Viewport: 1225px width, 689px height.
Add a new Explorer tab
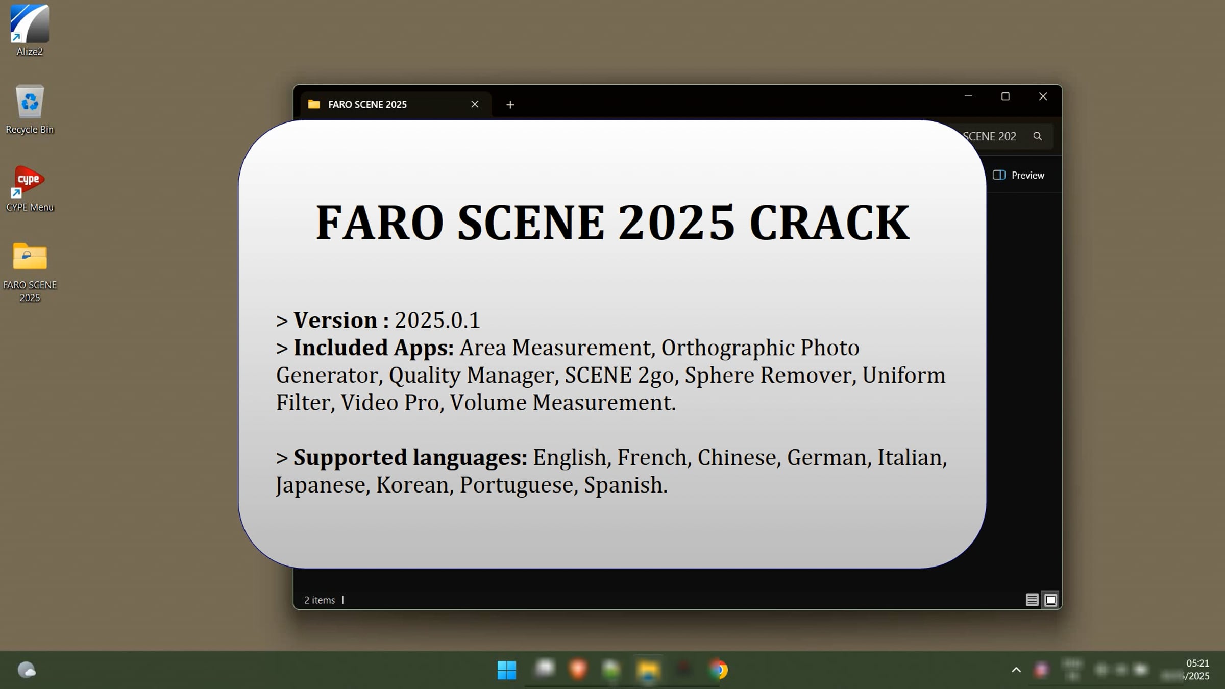[x=510, y=105]
